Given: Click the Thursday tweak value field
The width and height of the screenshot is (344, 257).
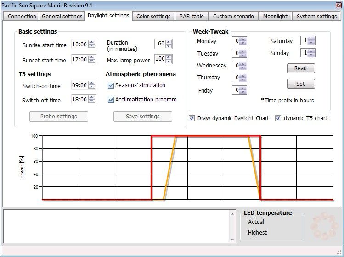Looking at the screenshot, I should [x=236, y=78].
